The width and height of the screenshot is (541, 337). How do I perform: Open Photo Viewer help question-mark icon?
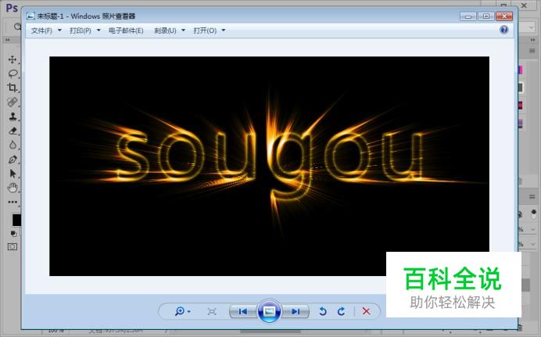[503, 30]
